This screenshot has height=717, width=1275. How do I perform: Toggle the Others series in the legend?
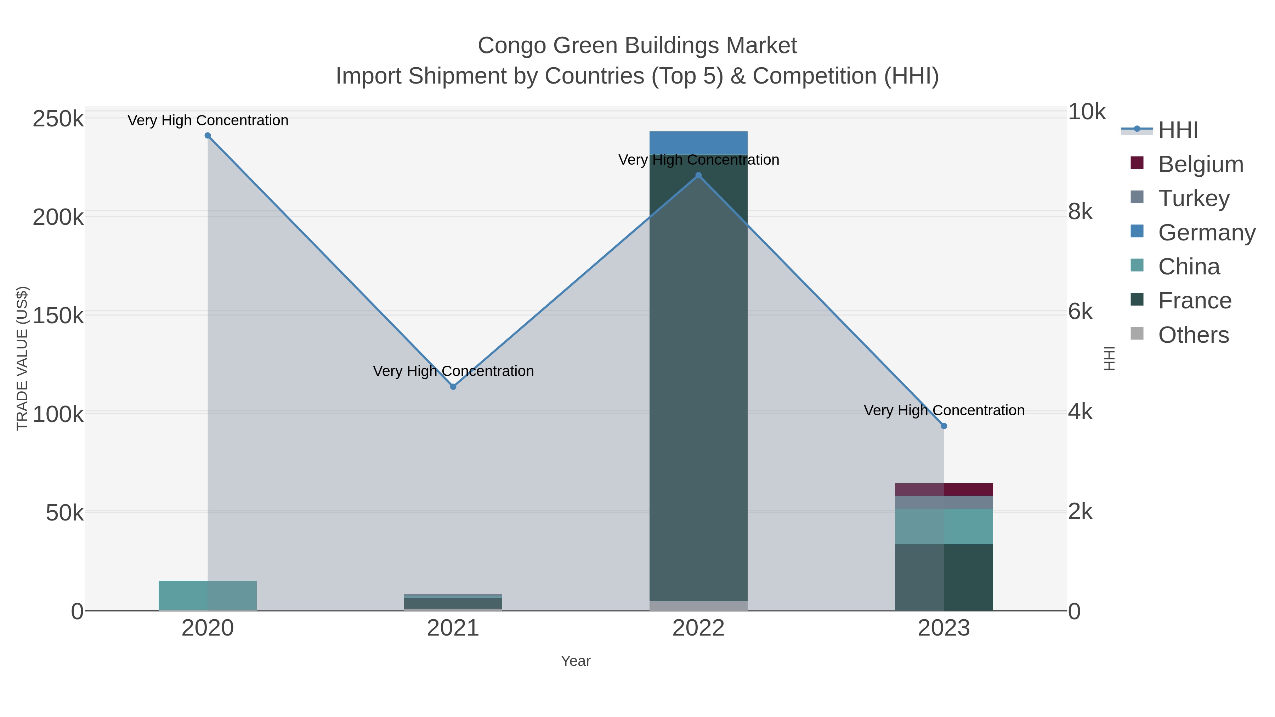point(1180,335)
